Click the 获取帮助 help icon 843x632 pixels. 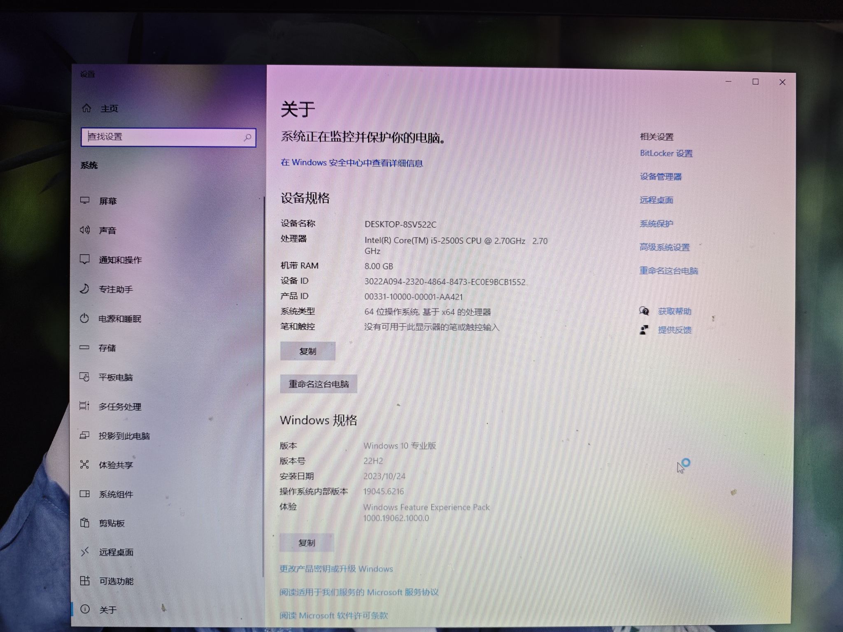coord(644,311)
